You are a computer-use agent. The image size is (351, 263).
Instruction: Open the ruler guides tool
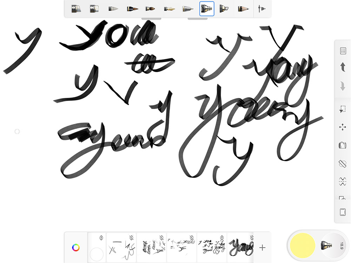[343, 163]
